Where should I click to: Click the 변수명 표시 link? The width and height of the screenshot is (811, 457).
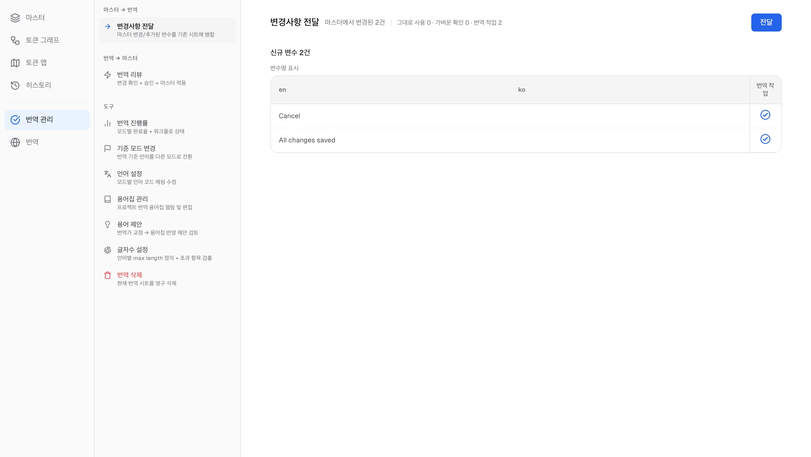(284, 68)
